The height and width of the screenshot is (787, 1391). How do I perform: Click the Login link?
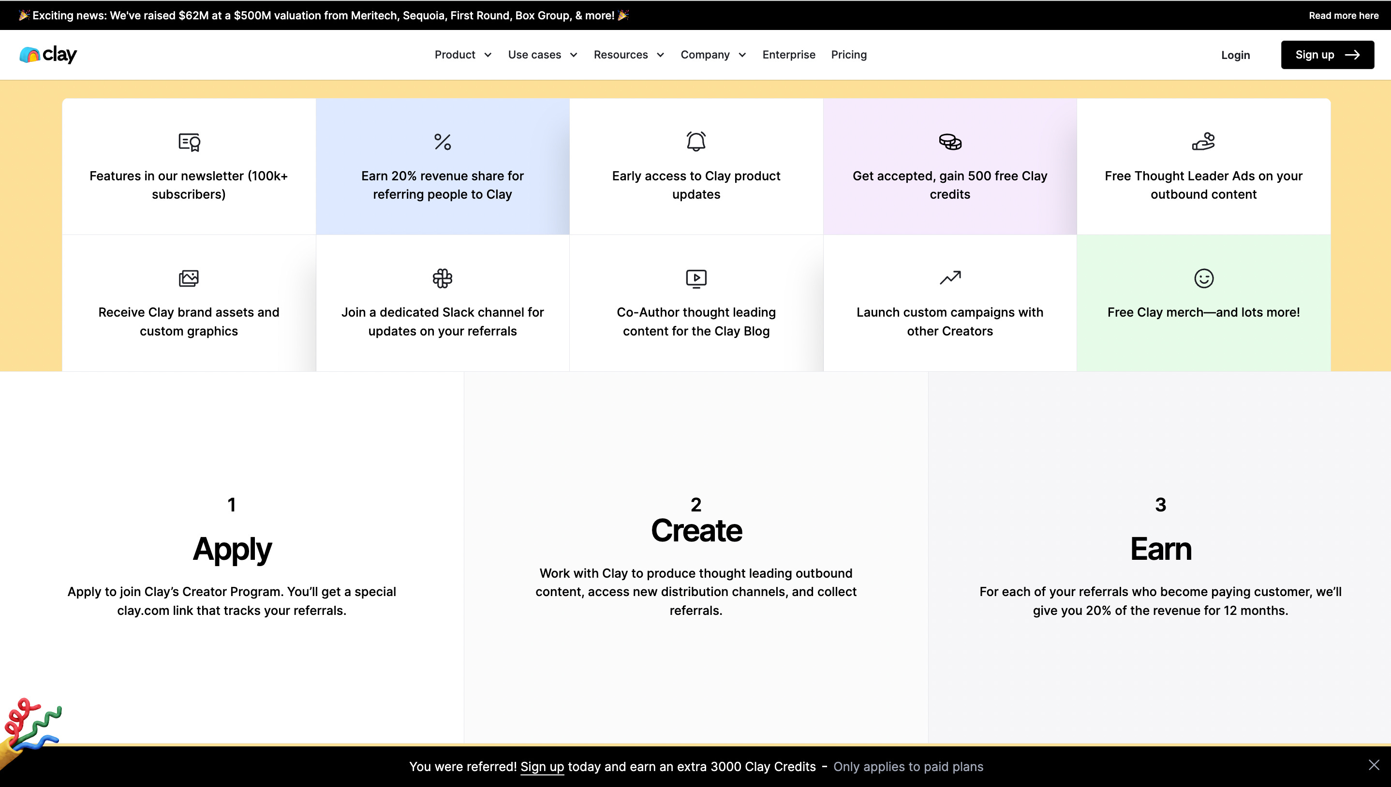tap(1235, 55)
